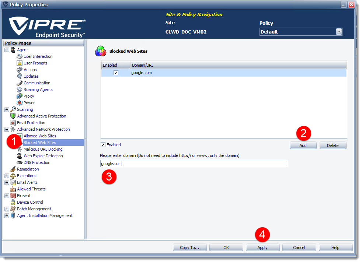
Task: Click the Web Exploit Detection icon
Action: click(x=20, y=156)
